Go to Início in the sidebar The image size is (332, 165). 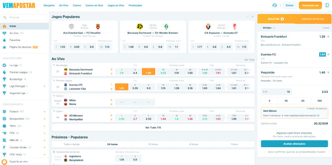click(x=24, y=26)
